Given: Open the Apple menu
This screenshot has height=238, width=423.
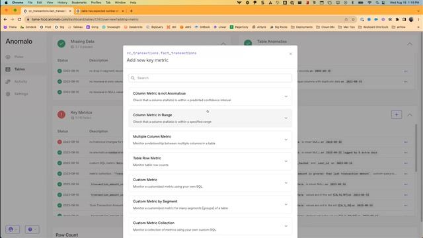Looking at the screenshot, I should pyautogui.click(x=6, y=3).
